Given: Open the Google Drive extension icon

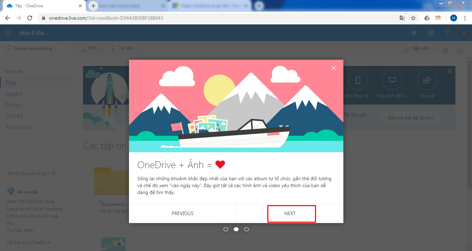Looking at the screenshot, I should (427, 18).
